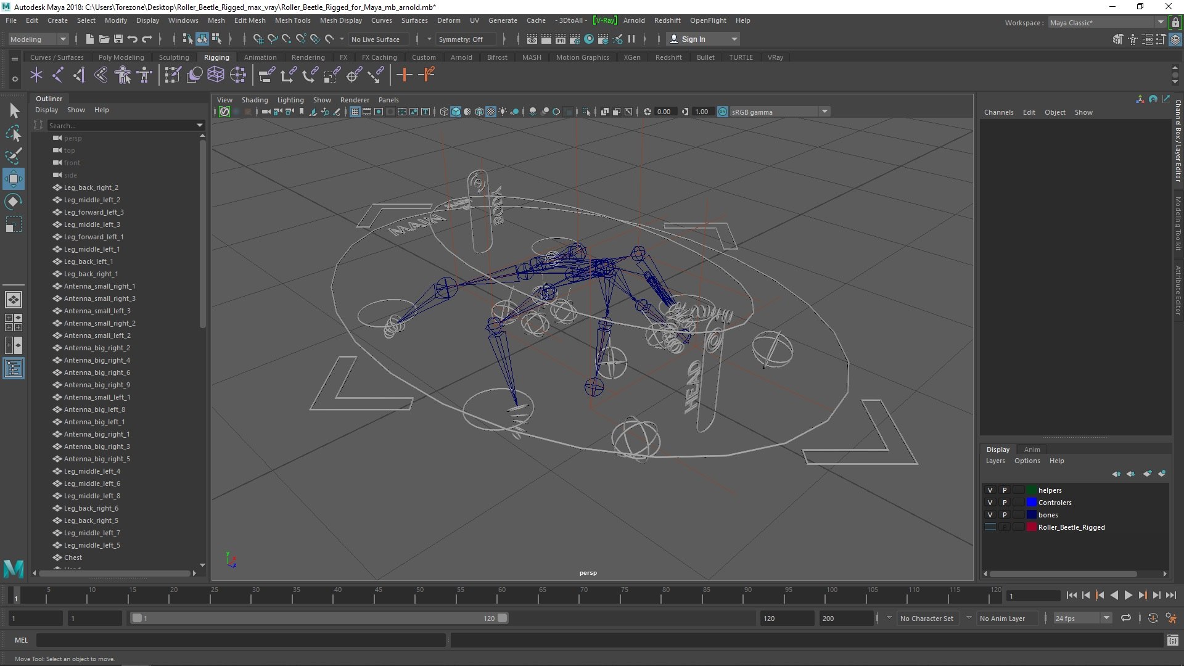The height and width of the screenshot is (666, 1184).
Task: Activate the Lasso selection tool
Action: click(x=14, y=133)
